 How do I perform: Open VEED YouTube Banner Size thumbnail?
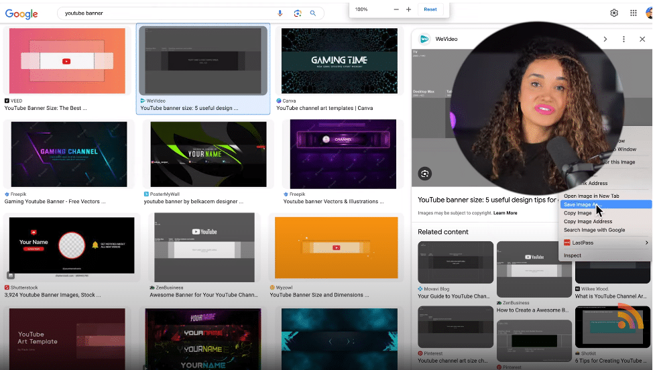[x=67, y=61]
